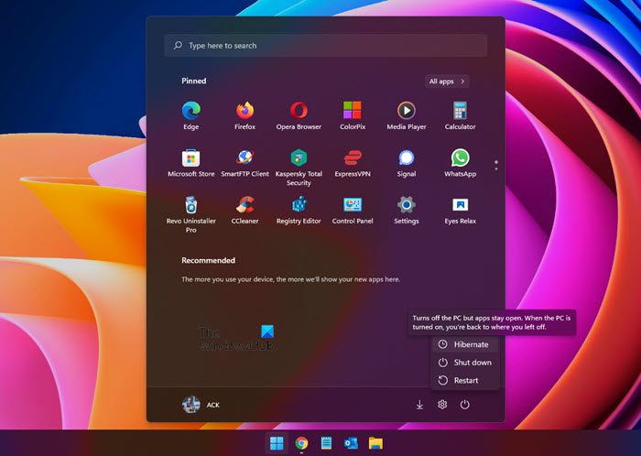
Task: Click the Power button icon
Action: [464, 405]
